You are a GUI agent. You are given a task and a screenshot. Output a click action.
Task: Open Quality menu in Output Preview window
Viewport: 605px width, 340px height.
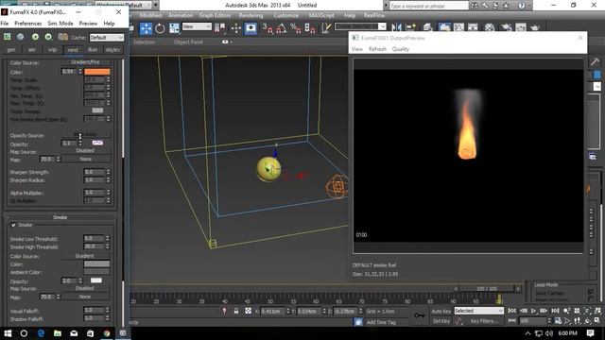pyautogui.click(x=401, y=49)
